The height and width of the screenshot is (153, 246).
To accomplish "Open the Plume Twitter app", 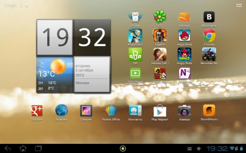I will click(135, 17).
